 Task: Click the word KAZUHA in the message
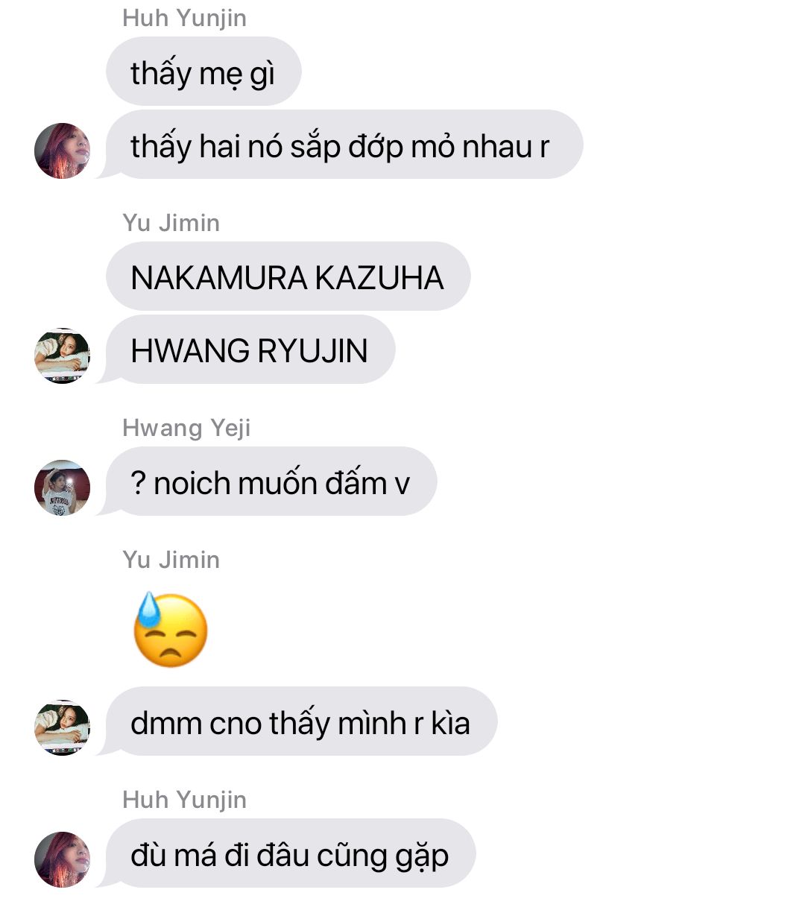379,278
